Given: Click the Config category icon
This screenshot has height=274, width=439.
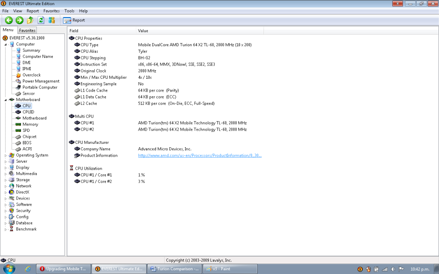Looking at the screenshot, I should point(12,217).
